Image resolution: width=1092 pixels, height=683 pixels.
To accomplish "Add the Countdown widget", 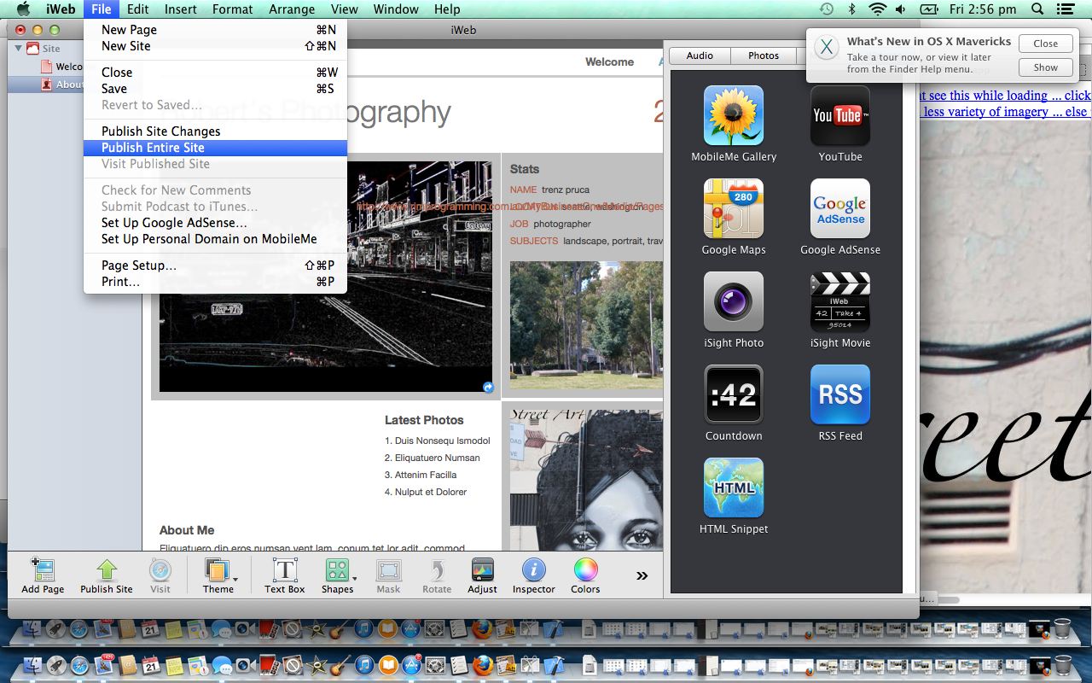I will 733,394.
